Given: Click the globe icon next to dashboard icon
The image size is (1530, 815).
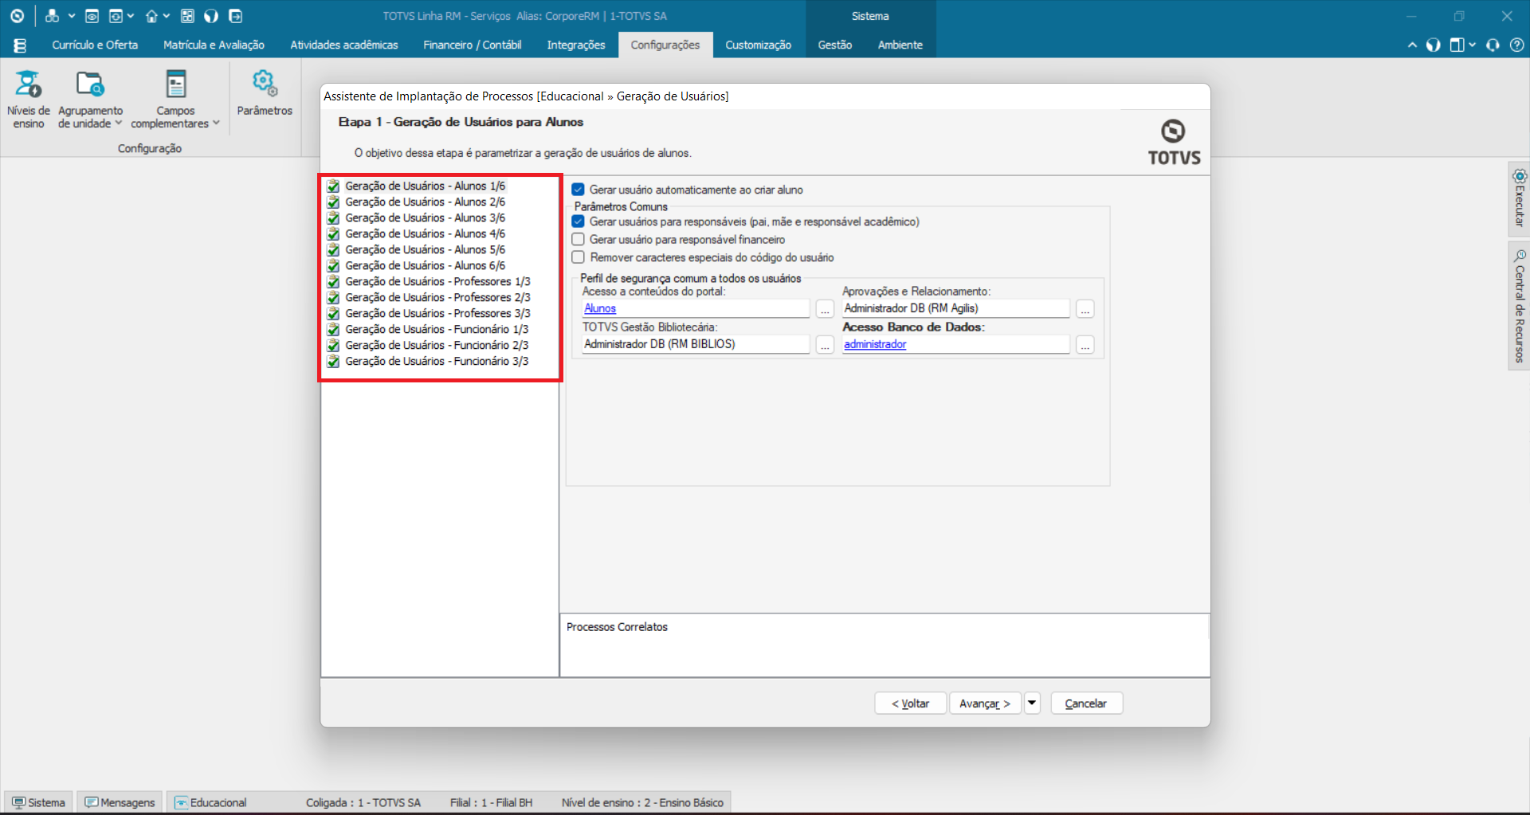Looking at the screenshot, I should [x=211, y=16].
